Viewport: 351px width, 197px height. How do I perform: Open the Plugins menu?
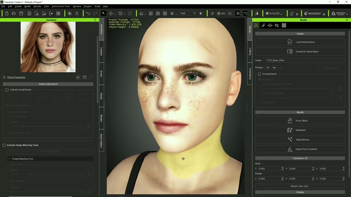pos(87,6)
